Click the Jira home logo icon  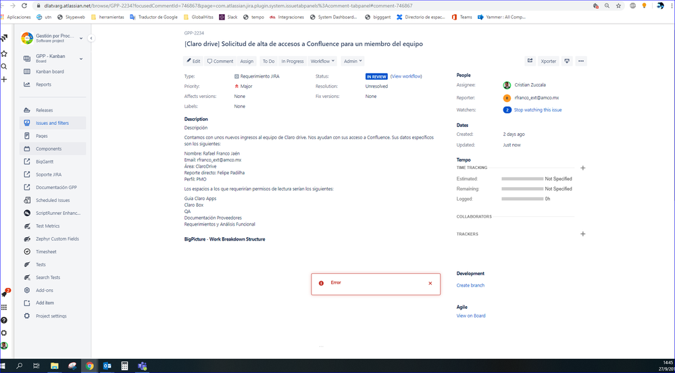(4, 39)
